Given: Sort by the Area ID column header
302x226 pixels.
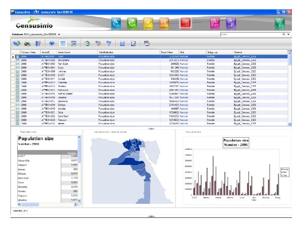Looking at the screenshot, I should [x=49, y=52].
